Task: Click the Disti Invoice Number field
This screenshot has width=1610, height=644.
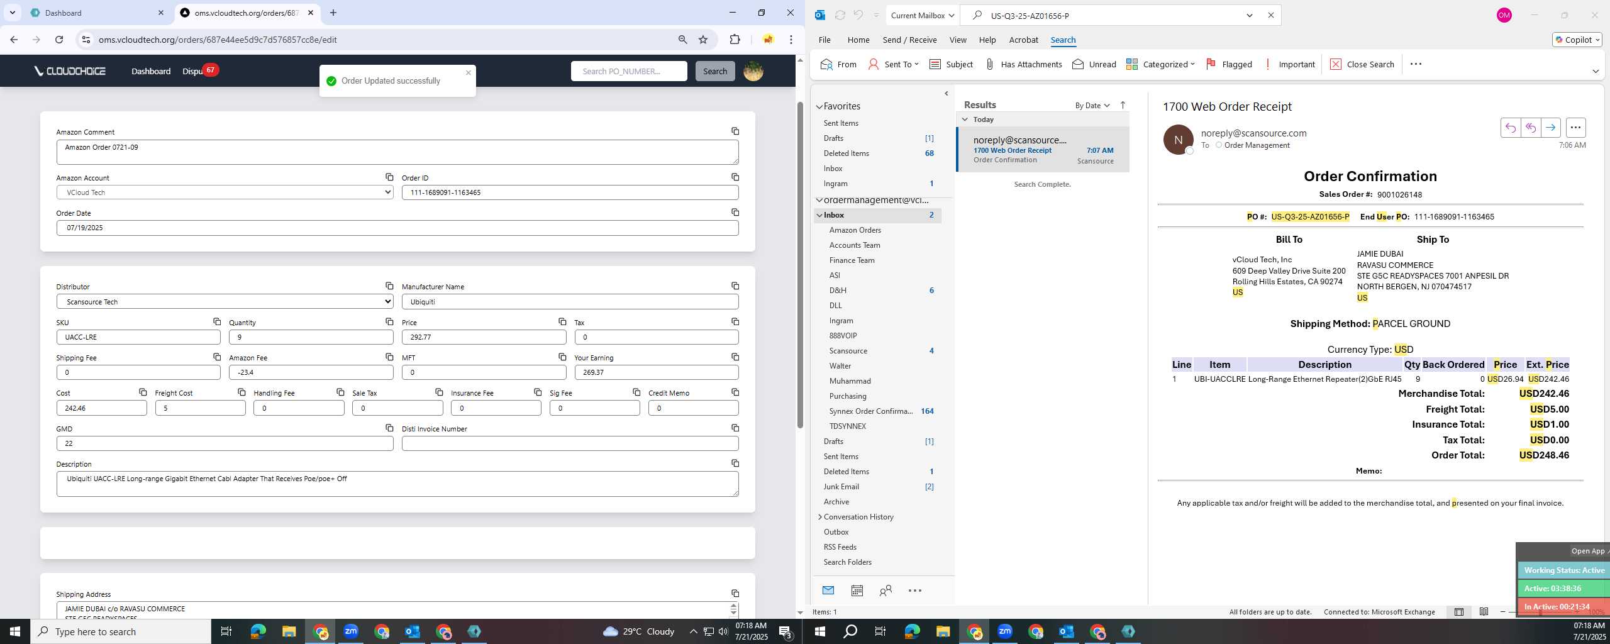Action: click(x=570, y=443)
